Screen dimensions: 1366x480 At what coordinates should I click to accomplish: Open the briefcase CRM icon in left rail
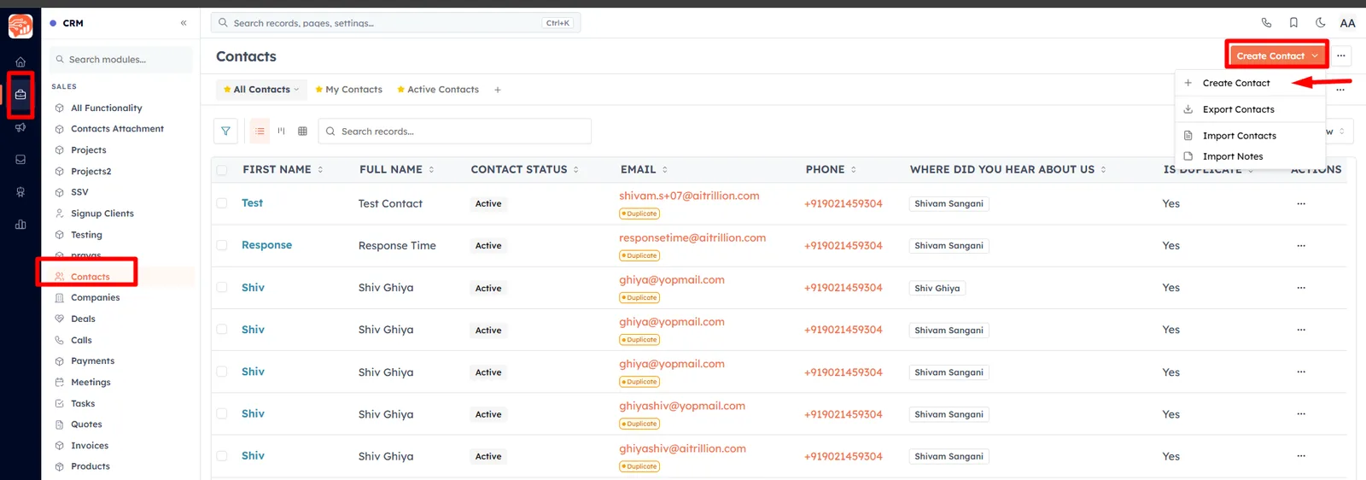pos(20,95)
